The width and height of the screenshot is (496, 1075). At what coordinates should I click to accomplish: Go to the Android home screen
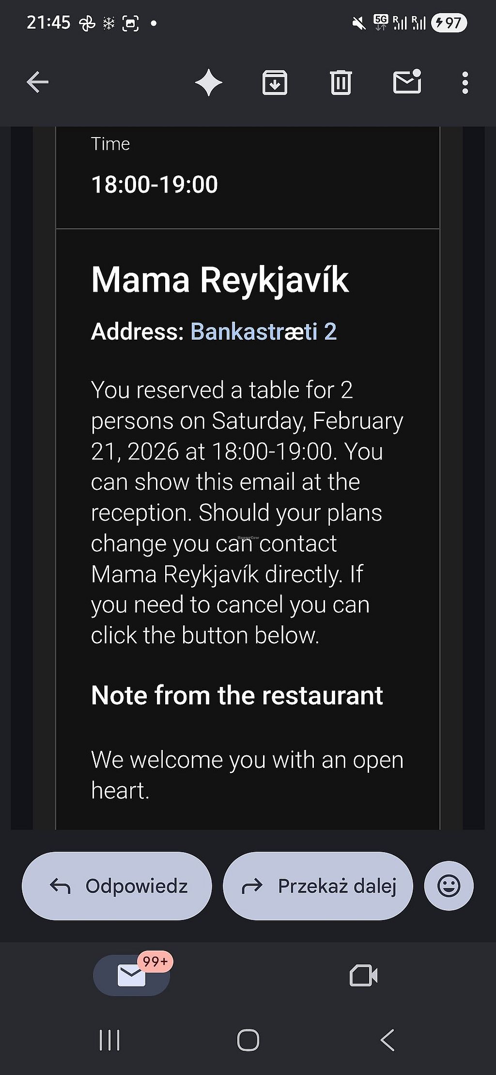point(248,1040)
